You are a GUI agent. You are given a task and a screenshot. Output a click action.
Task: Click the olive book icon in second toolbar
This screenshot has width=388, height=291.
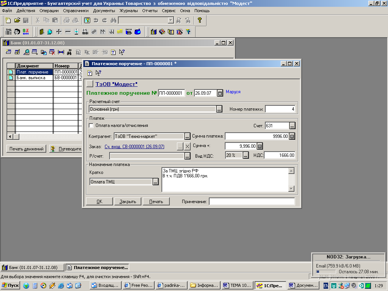click(42, 32)
